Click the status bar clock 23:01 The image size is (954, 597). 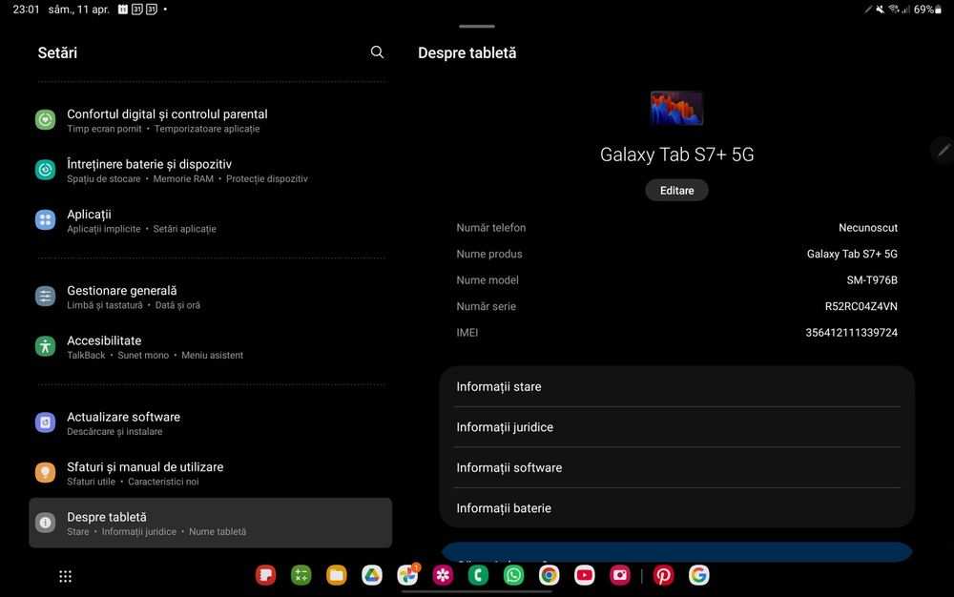click(x=26, y=10)
